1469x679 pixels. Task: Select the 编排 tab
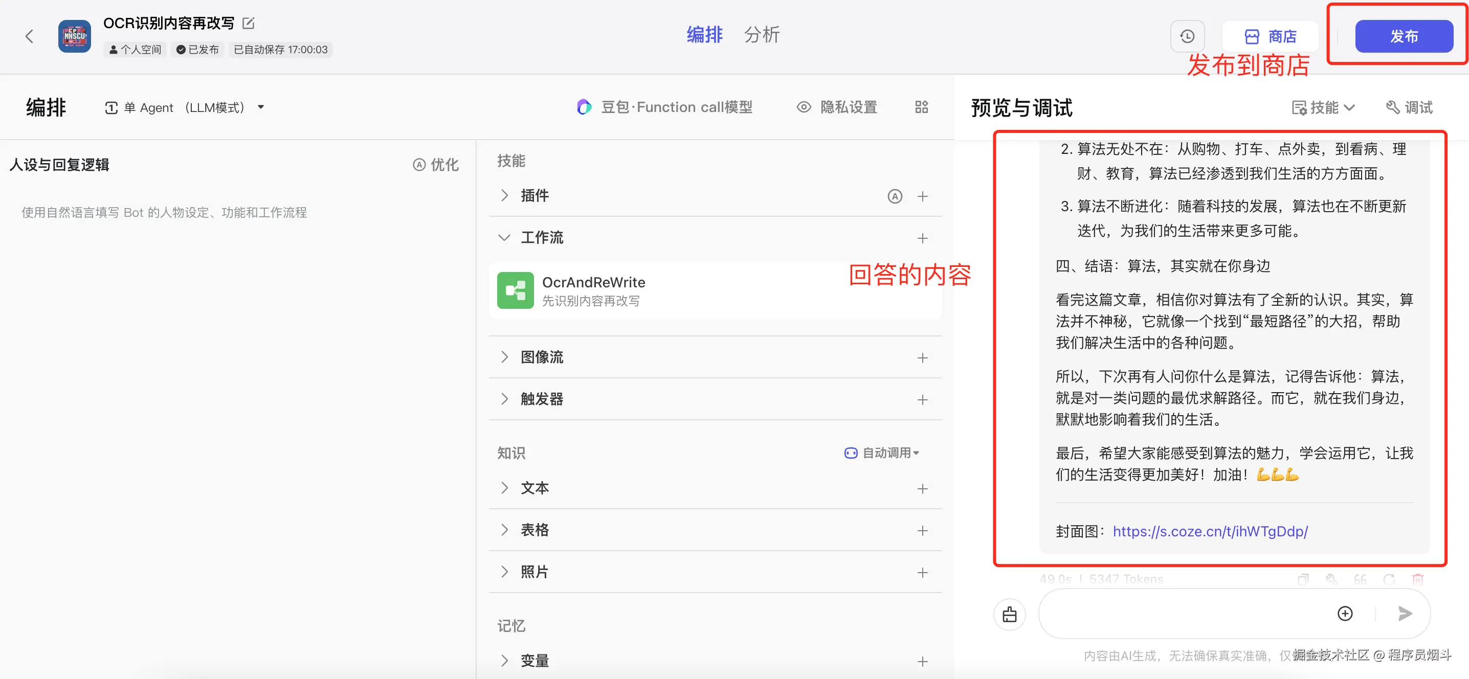coord(704,35)
